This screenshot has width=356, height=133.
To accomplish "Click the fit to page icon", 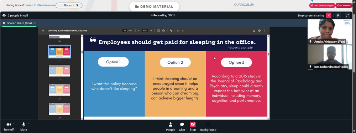I will (x=158, y=31).
